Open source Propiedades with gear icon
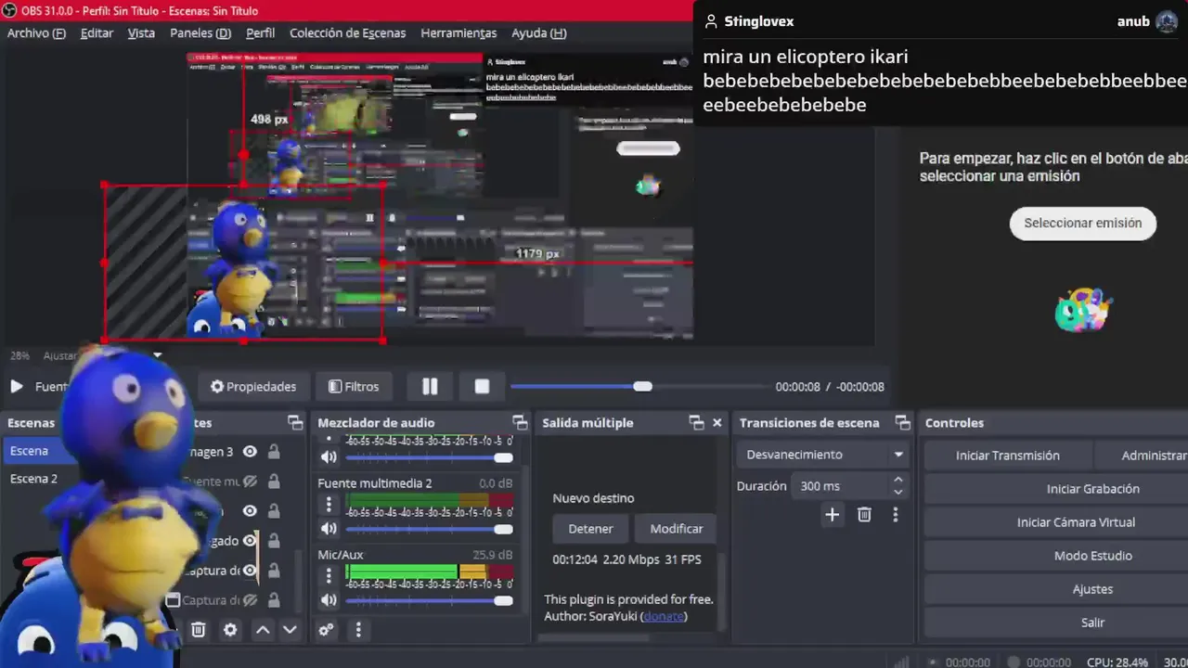The image size is (1188, 668). (253, 387)
